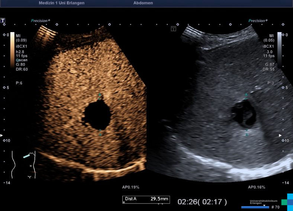
Task: Click the Dist A 29.5 mm measurement box
Action: 146,199
